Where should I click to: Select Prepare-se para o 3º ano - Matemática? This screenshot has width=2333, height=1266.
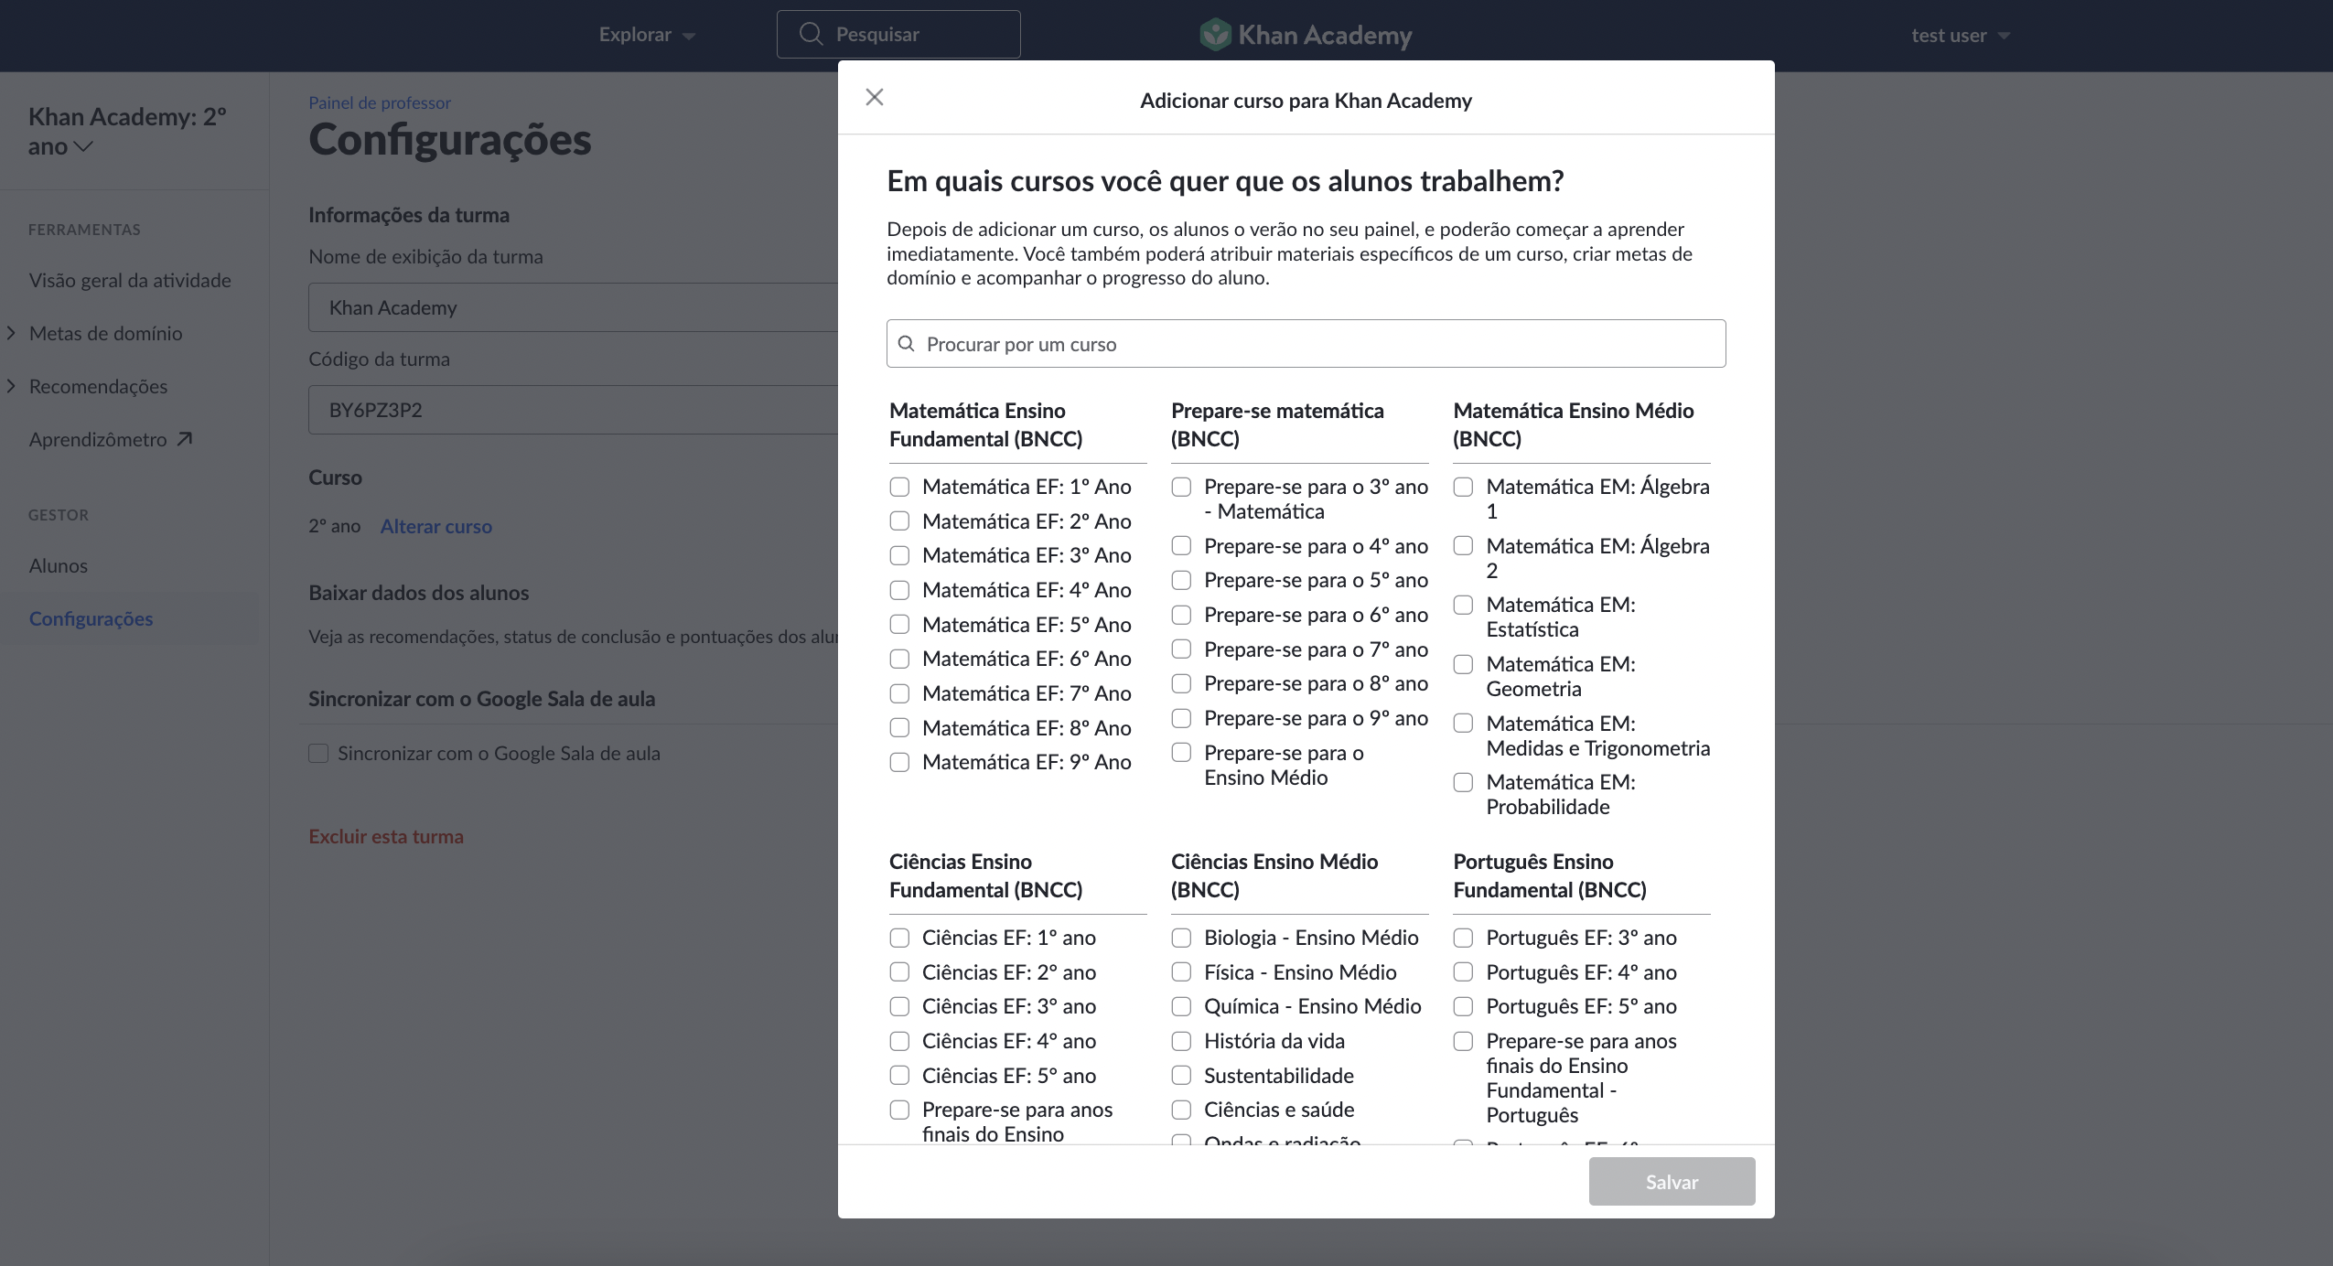click(x=1181, y=487)
